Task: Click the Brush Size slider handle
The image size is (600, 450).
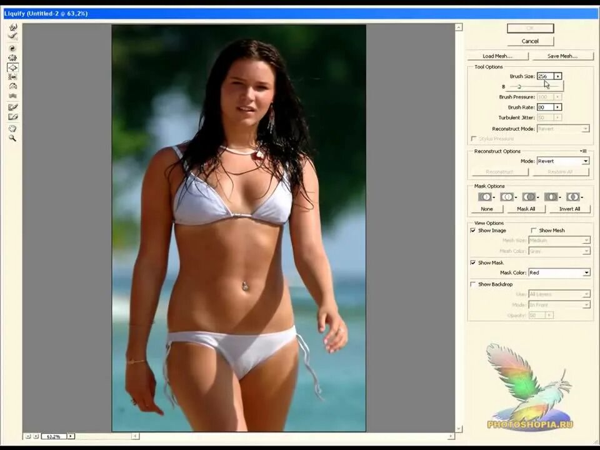Action: [519, 86]
